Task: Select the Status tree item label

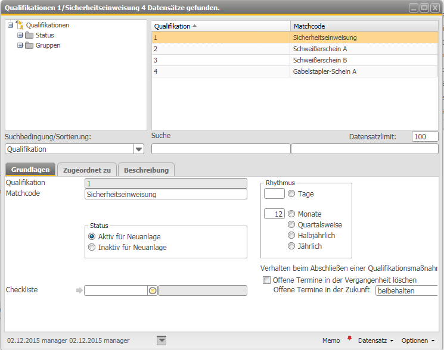Action: point(45,35)
